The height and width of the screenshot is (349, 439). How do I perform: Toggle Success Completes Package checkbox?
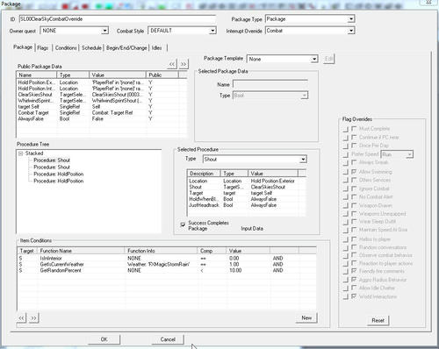[x=183, y=224]
